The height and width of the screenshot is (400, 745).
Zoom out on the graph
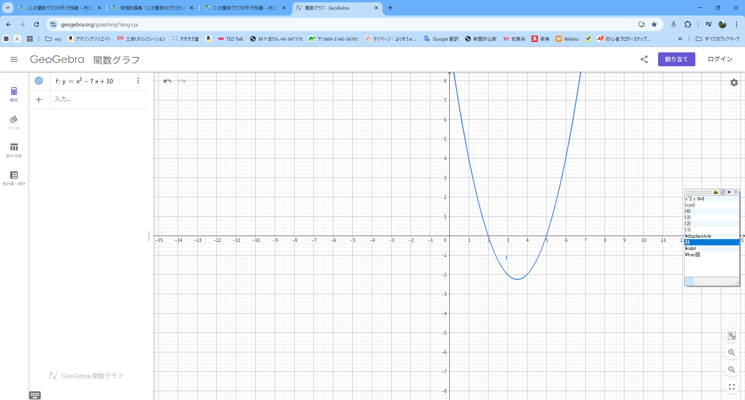(731, 370)
